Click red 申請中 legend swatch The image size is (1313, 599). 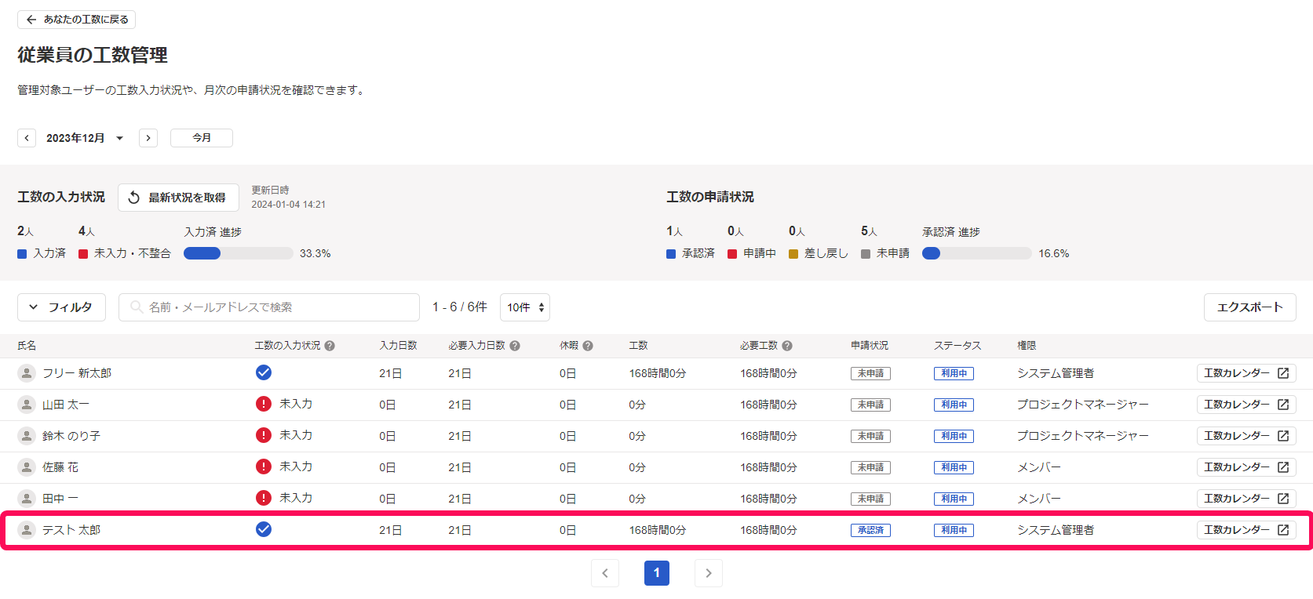click(732, 254)
